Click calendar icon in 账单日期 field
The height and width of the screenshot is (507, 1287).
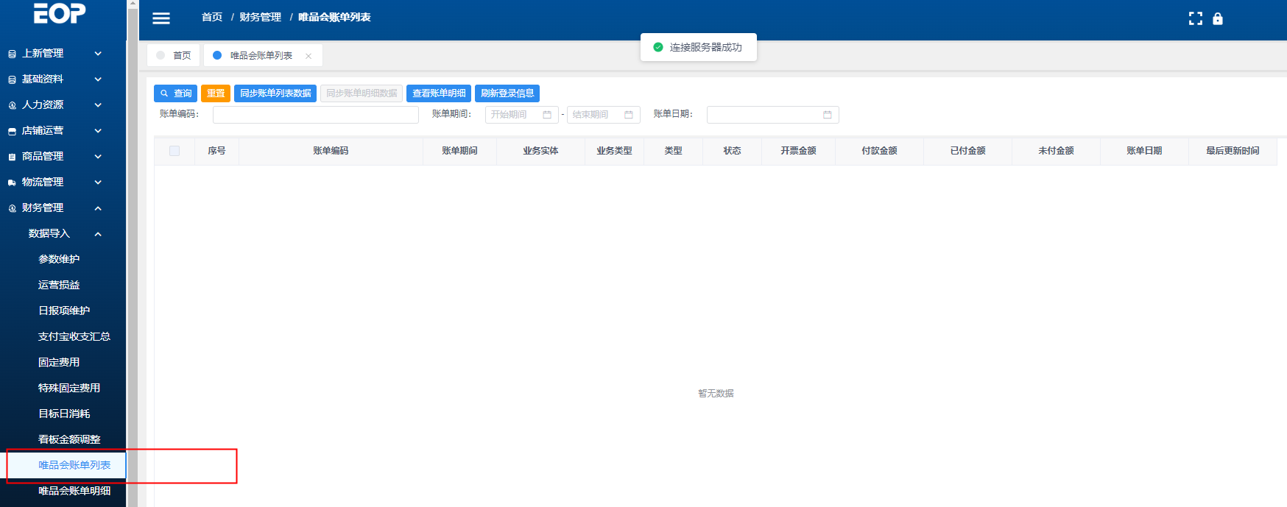tap(827, 115)
